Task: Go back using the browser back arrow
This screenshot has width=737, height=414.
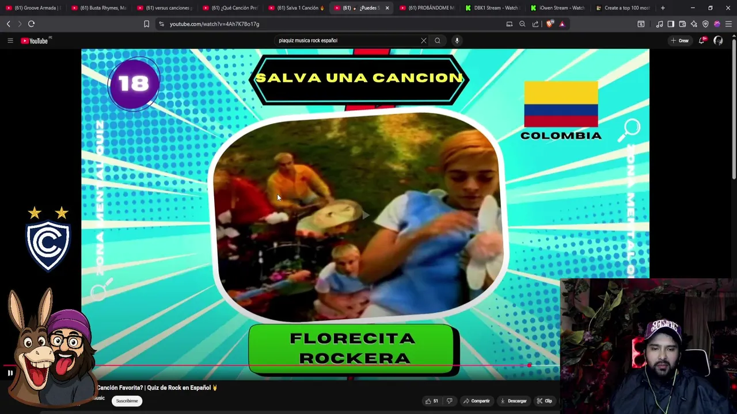Action: click(x=8, y=24)
